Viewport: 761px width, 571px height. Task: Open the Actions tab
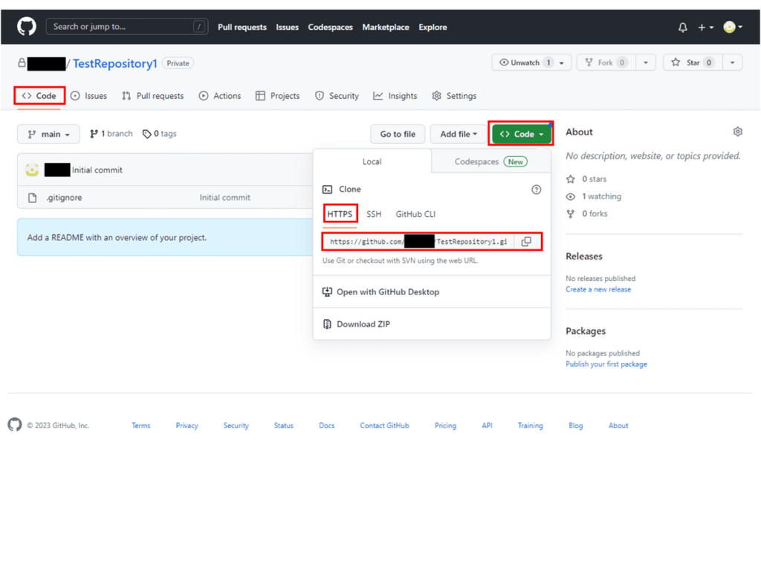click(220, 96)
